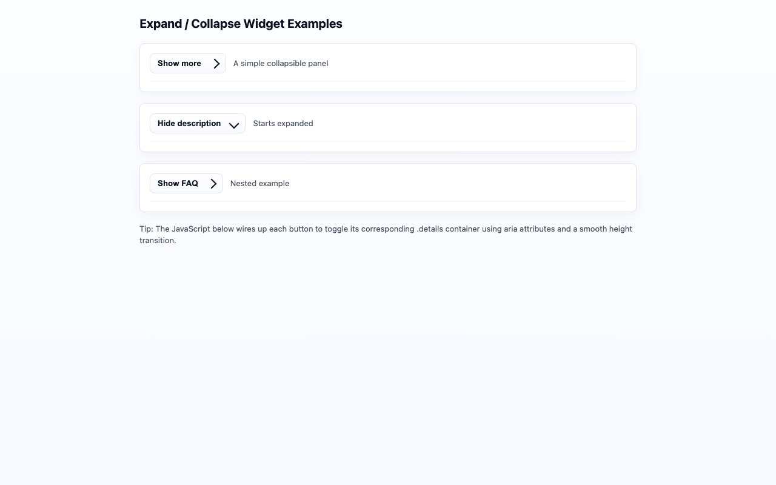Select the expand arrow in the Nested example panel

pos(213,183)
